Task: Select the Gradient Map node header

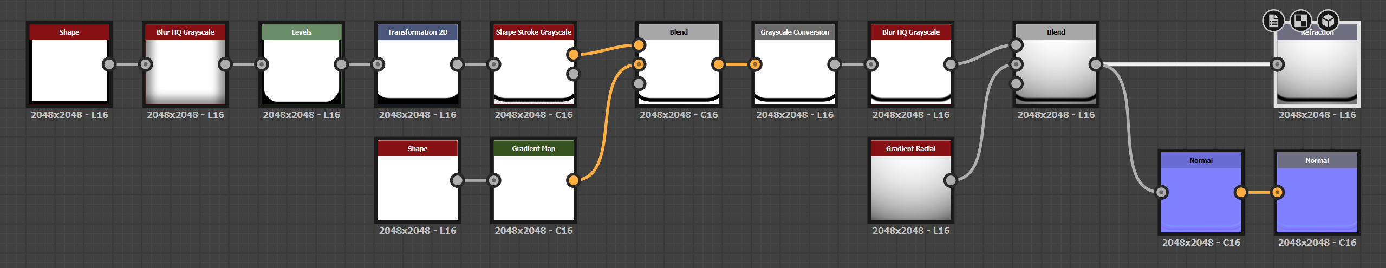Action: click(533, 149)
